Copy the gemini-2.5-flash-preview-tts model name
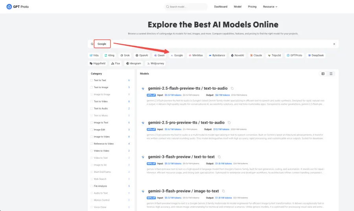This screenshot has height=211, width=354. pyautogui.click(x=232, y=89)
